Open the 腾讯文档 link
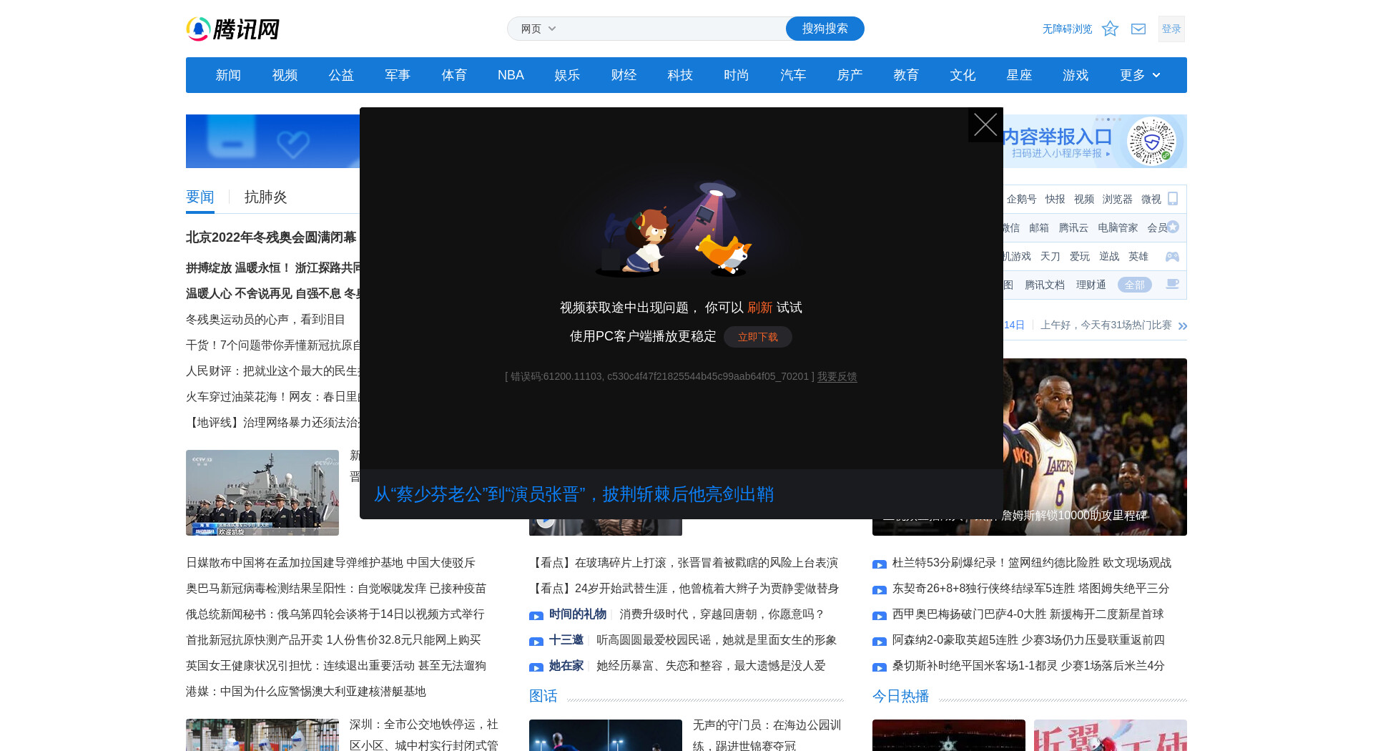Viewport: 1373px width, 751px height. [1045, 285]
